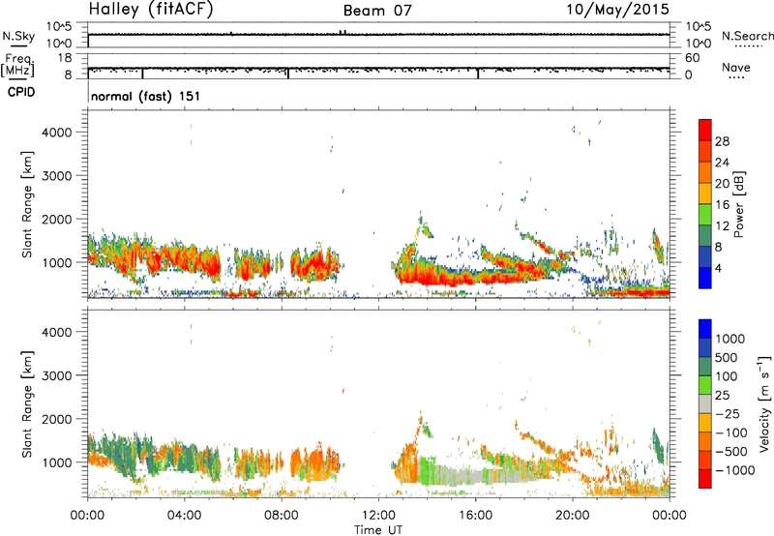
Task: Click the blue top segment of Velocity color bar
Action: tap(705, 329)
